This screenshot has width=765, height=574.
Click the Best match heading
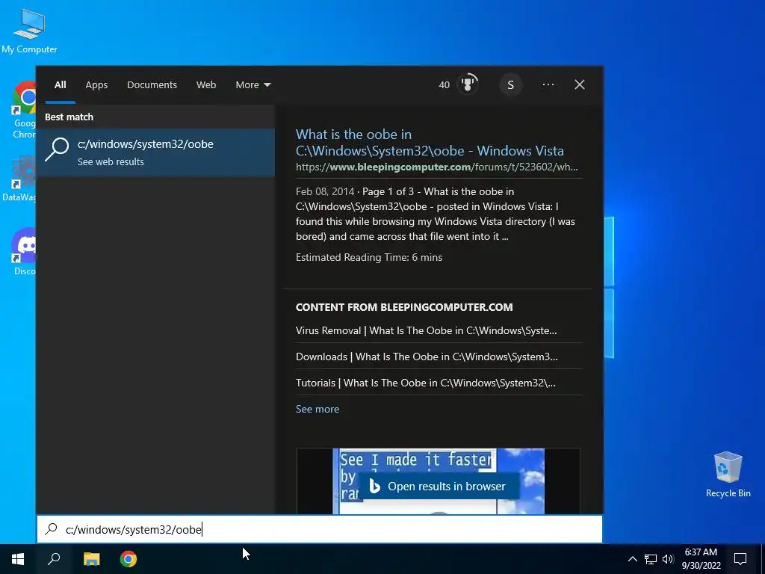point(69,117)
